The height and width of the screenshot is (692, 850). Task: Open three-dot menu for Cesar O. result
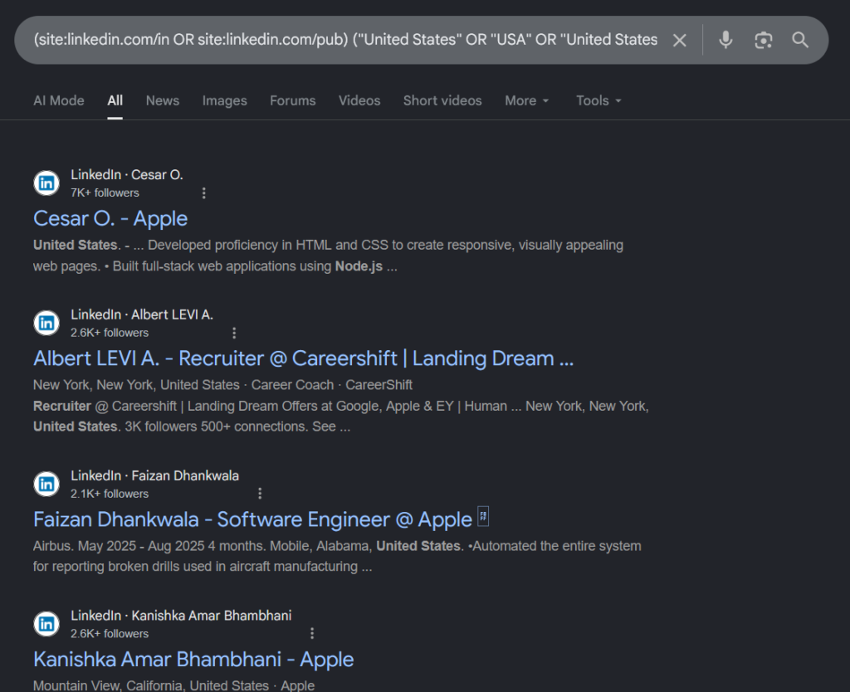204,193
